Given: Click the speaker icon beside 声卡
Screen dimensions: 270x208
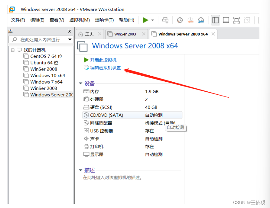Looking at the screenshot, I should [x=86, y=139].
